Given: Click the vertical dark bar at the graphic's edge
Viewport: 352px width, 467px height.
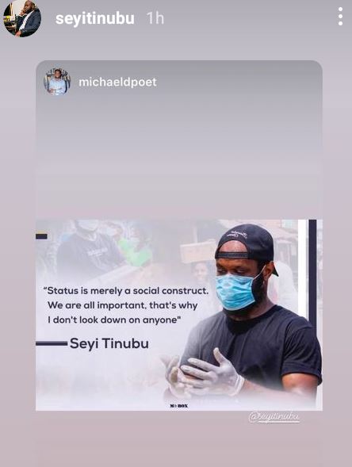Looking at the screenshot, I should point(312,275).
